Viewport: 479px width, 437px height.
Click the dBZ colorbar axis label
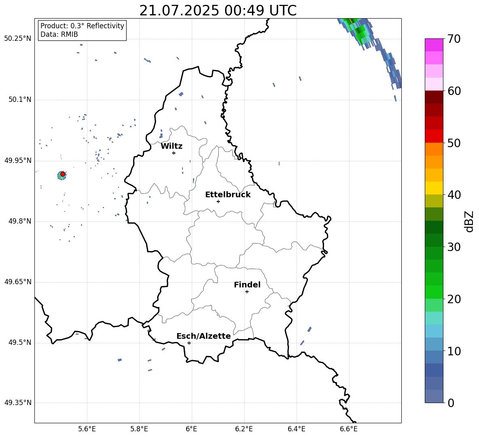(469, 221)
